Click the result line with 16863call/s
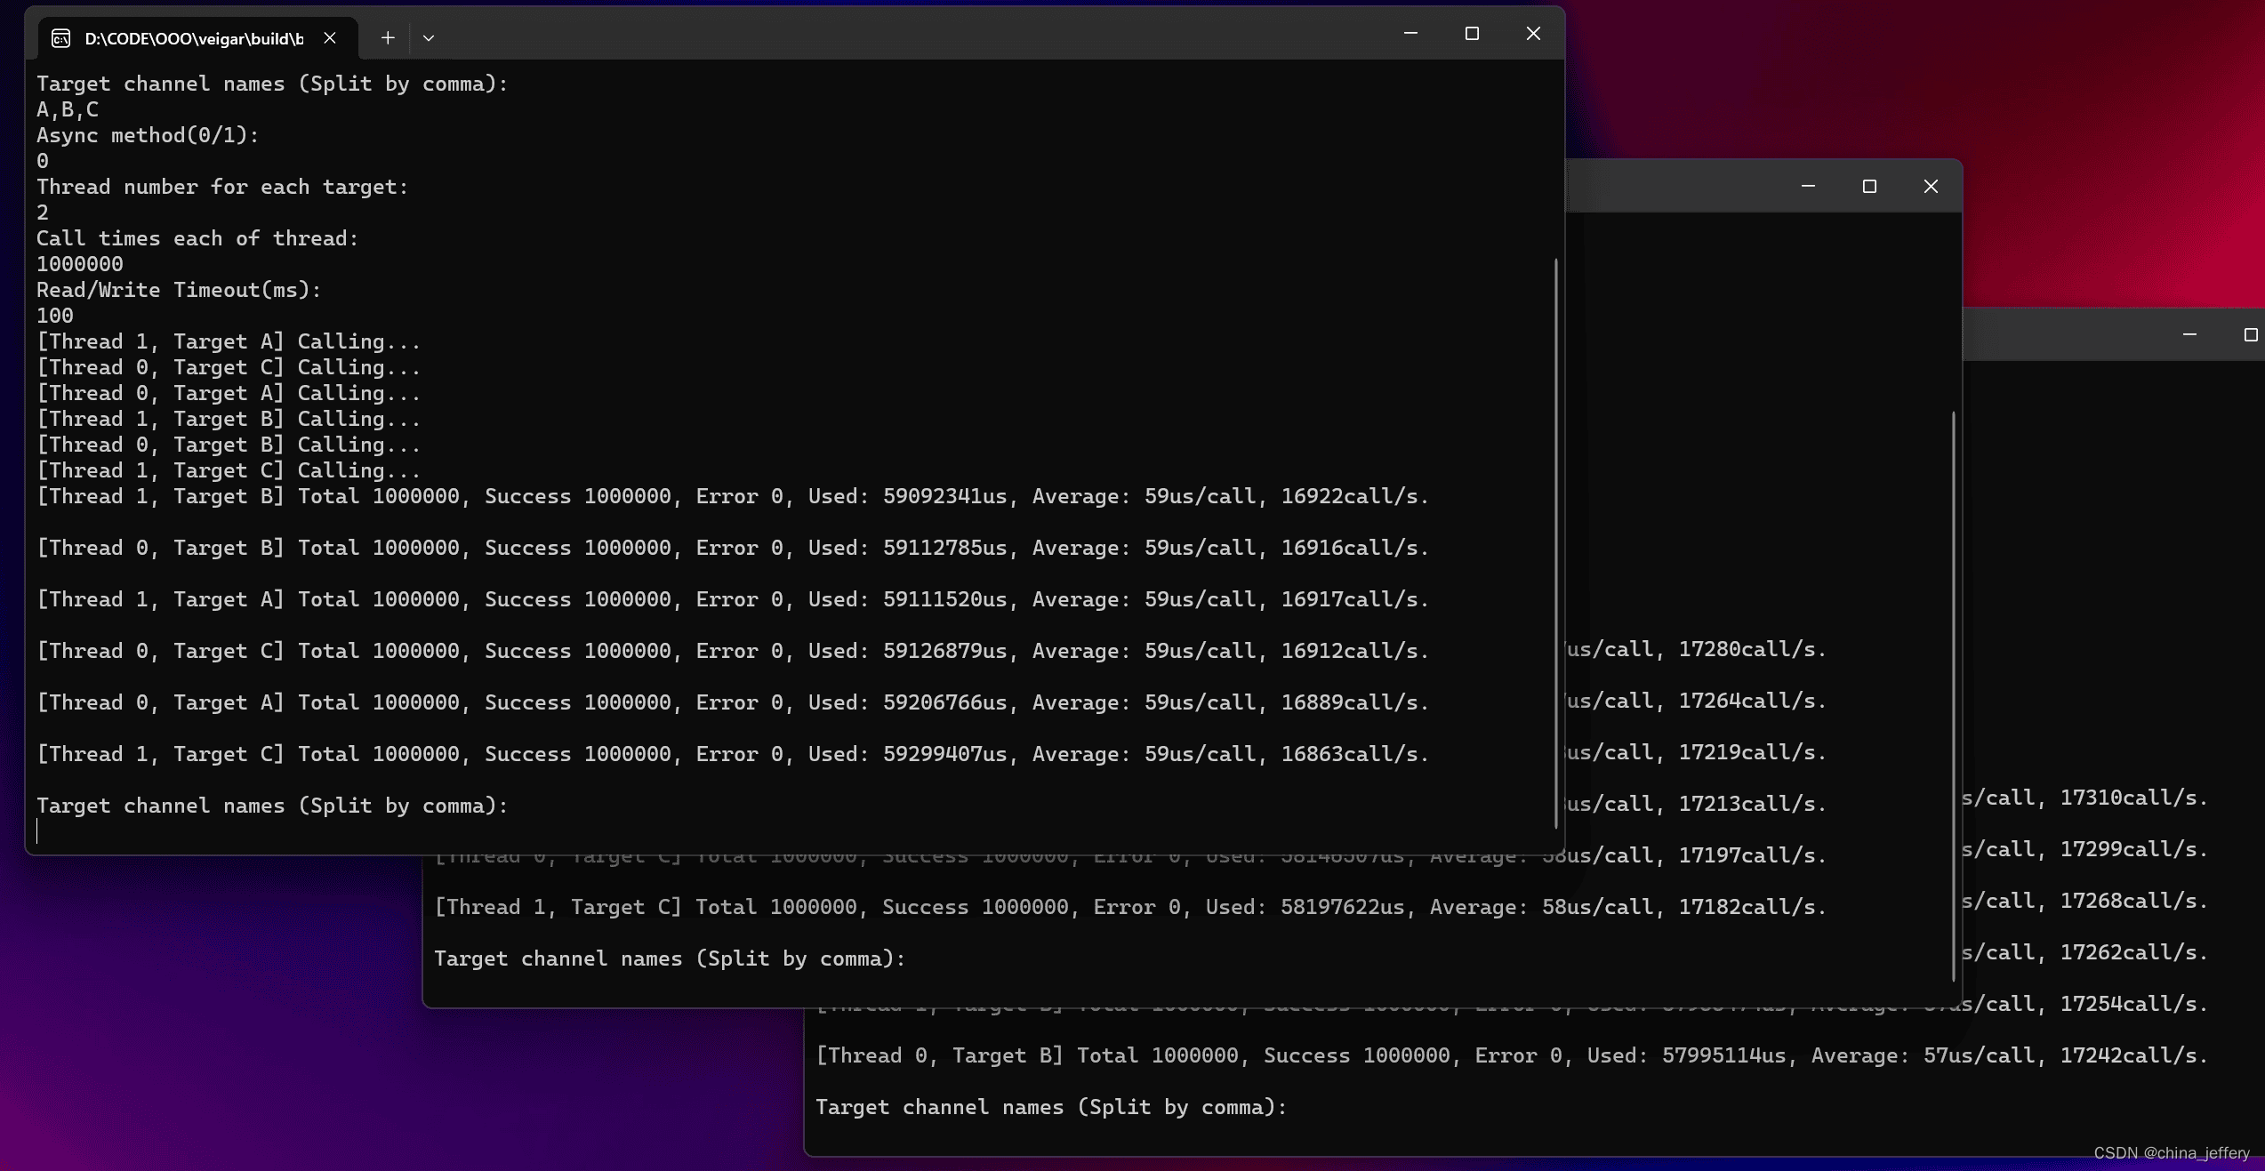The width and height of the screenshot is (2265, 1171). tap(733, 754)
